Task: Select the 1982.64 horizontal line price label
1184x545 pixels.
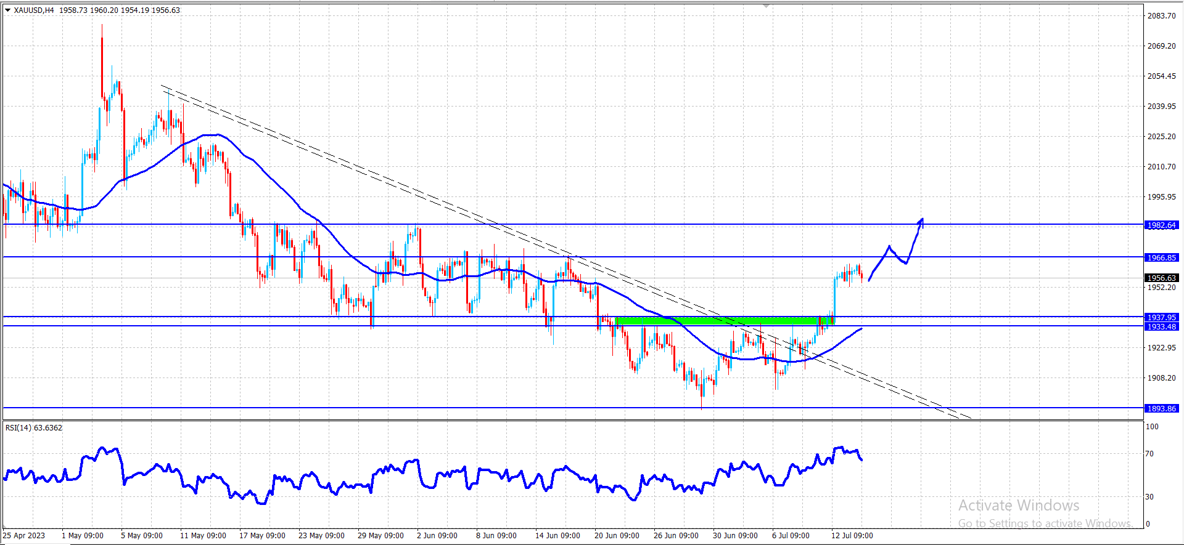Action: pos(1162,225)
